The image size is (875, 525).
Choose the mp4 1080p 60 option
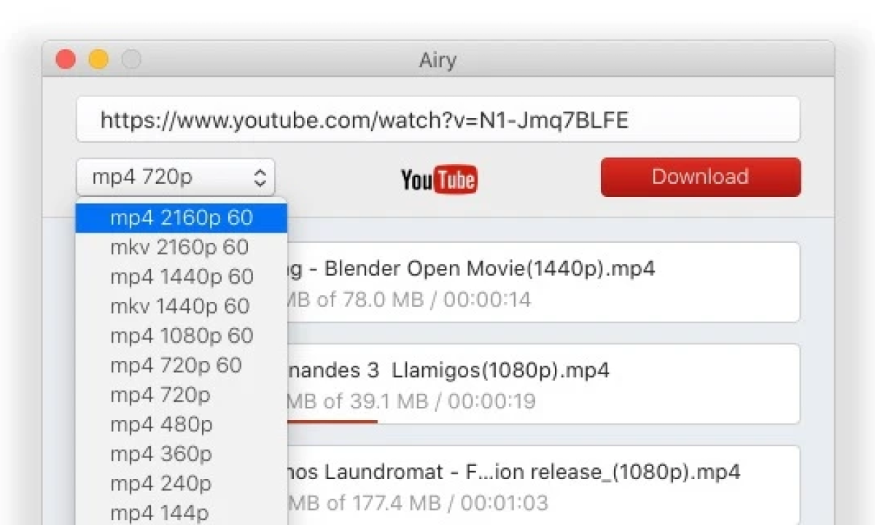tap(182, 335)
